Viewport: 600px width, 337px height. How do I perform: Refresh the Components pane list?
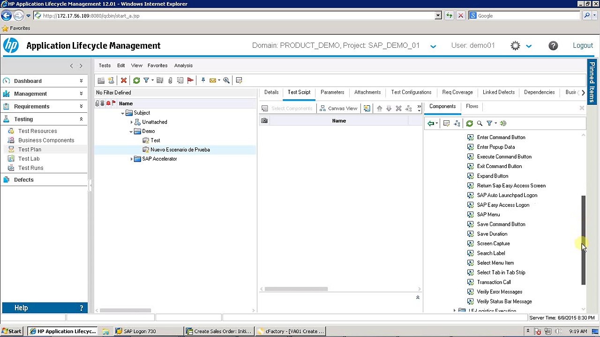coord(469,124)
